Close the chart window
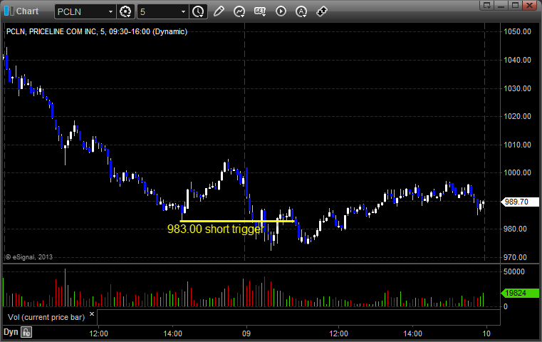 click(x=529, y=5)
